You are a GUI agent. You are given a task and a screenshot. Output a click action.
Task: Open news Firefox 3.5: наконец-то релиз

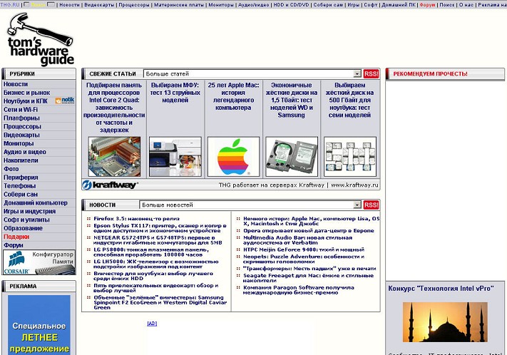pos(137,219)
